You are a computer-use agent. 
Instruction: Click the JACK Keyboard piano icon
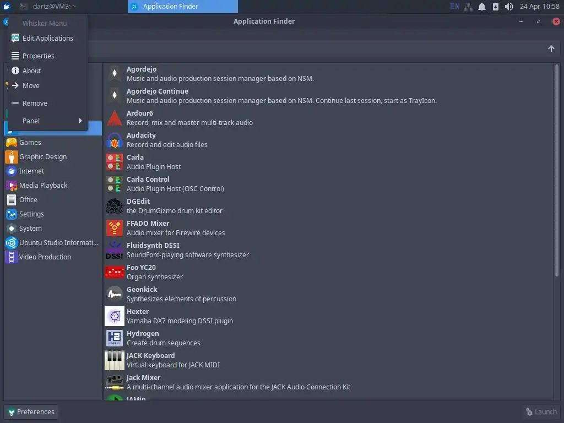click(x=115, y=360)
